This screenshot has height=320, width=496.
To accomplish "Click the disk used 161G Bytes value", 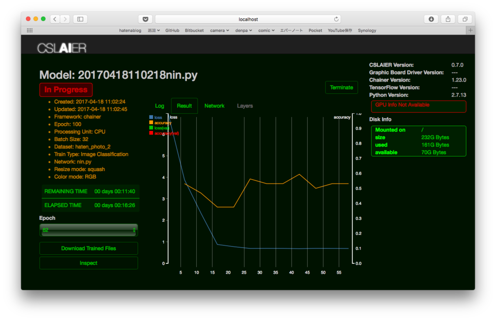I will click(435, 145).
